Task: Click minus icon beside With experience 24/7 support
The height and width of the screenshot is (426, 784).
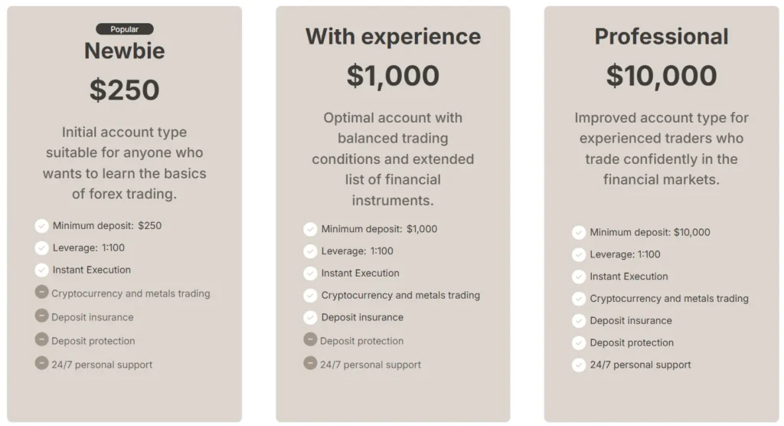Action: [310, 363]
